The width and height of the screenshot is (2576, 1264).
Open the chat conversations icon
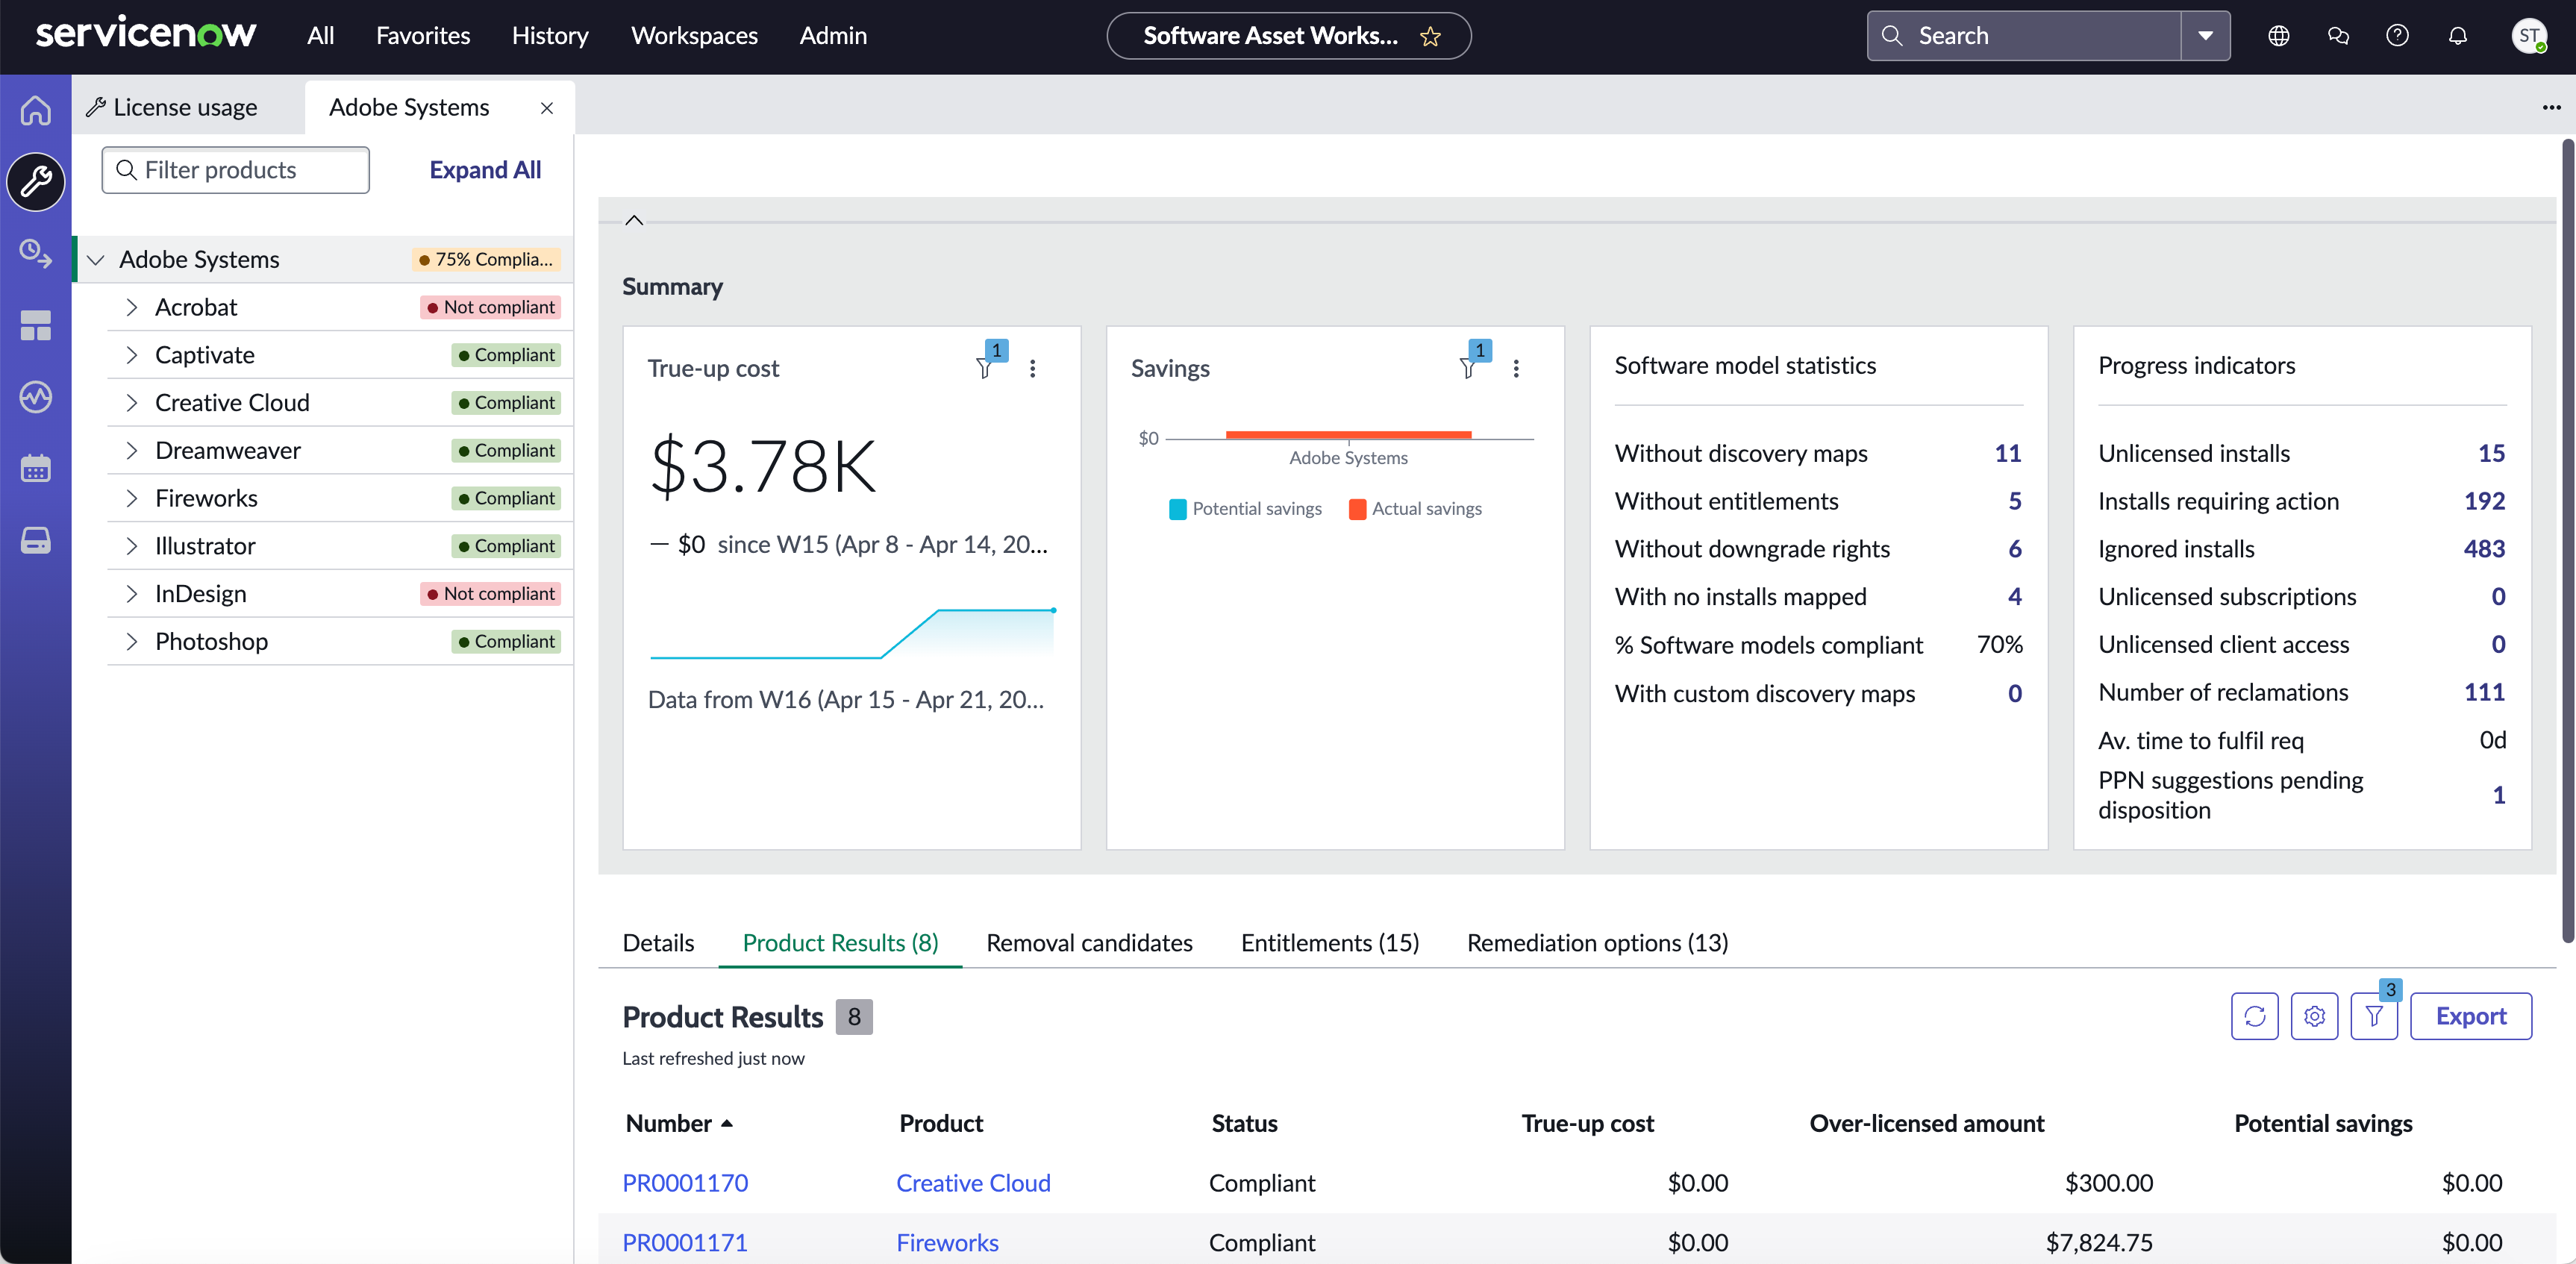click(x=2338, y=36)
